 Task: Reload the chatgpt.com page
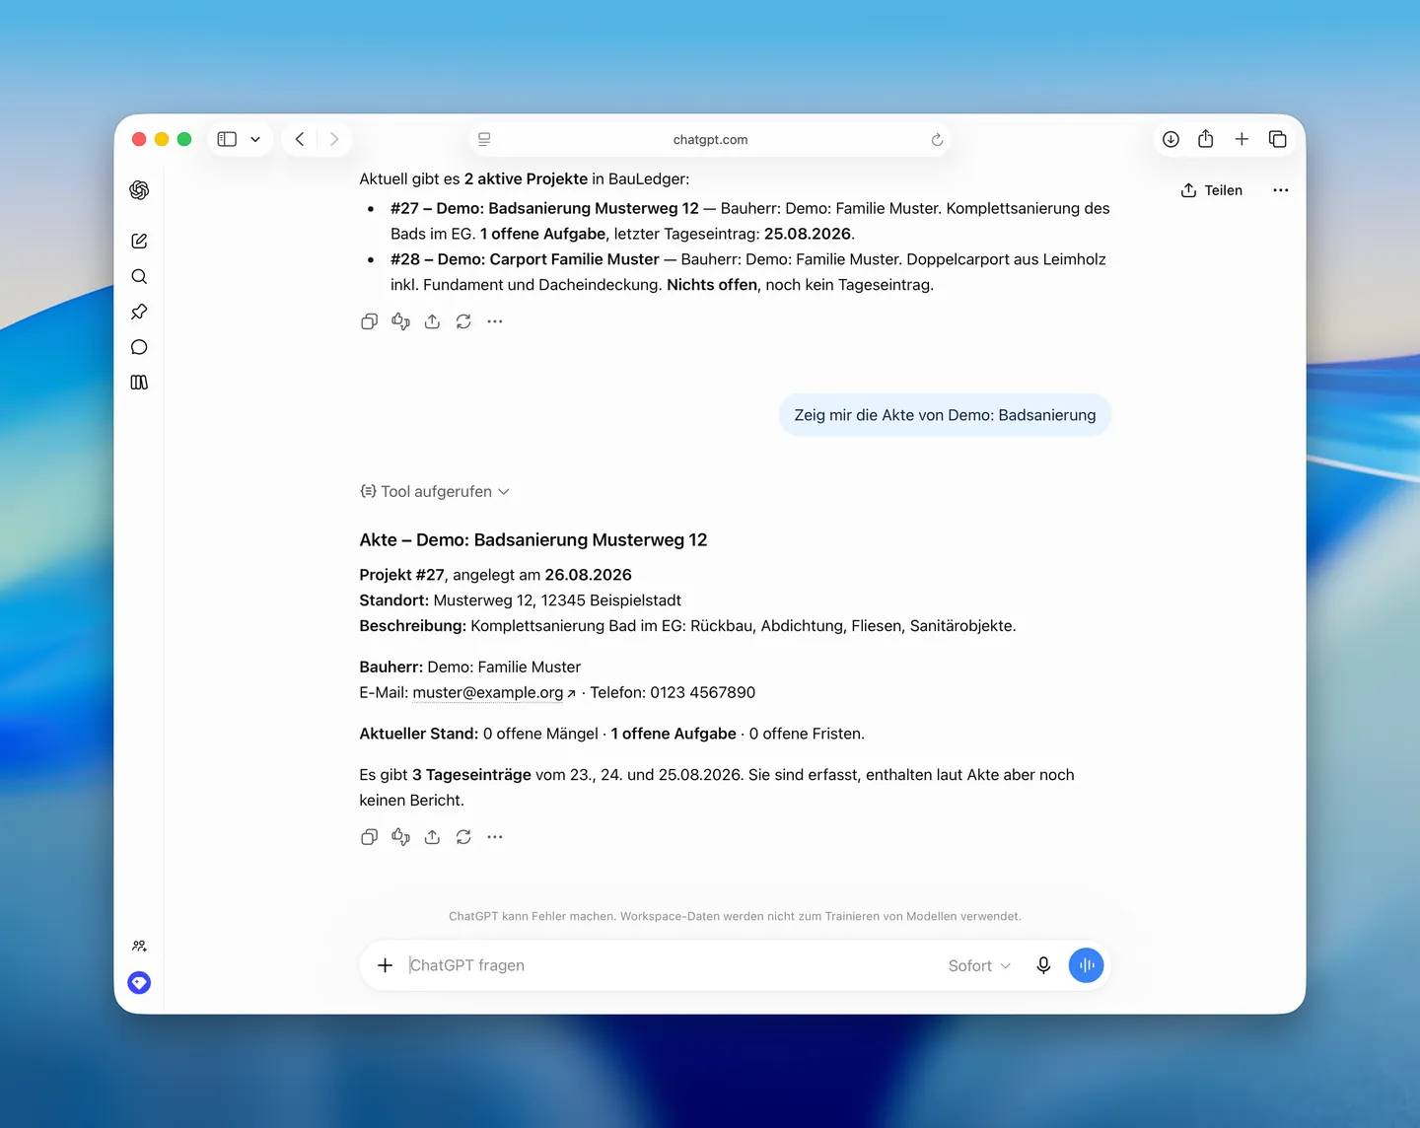click(937, 139)
